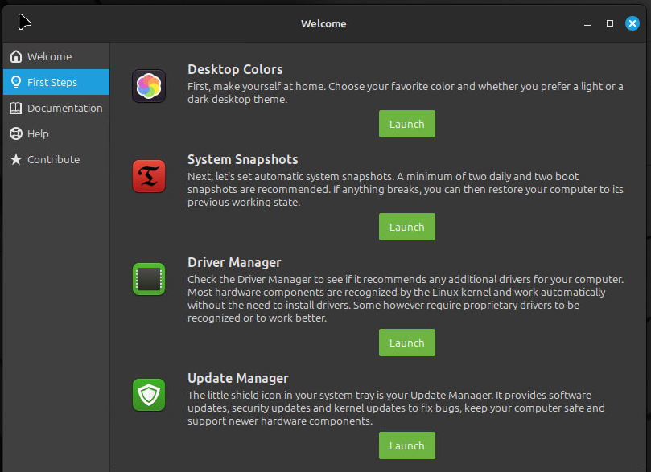The width and height of the screenshot is (651, 472).
Task: Minimize the Welcome window
Action: click(x=587, y=23)
